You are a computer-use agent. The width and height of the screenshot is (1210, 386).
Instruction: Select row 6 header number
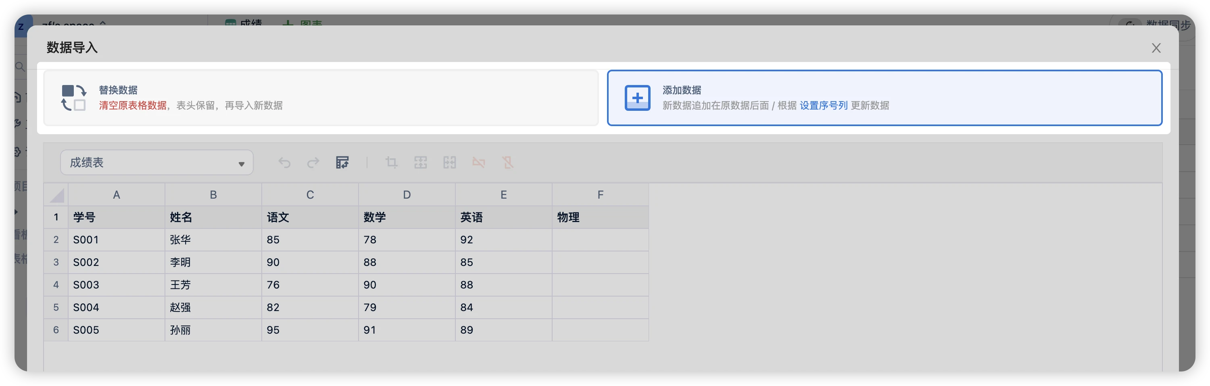click(56, 330)
